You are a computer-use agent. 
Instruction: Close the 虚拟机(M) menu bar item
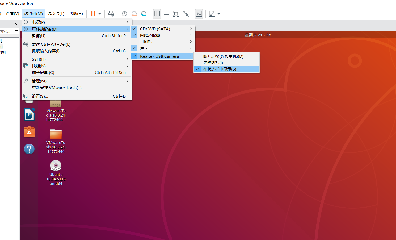[x=33, y=14]
